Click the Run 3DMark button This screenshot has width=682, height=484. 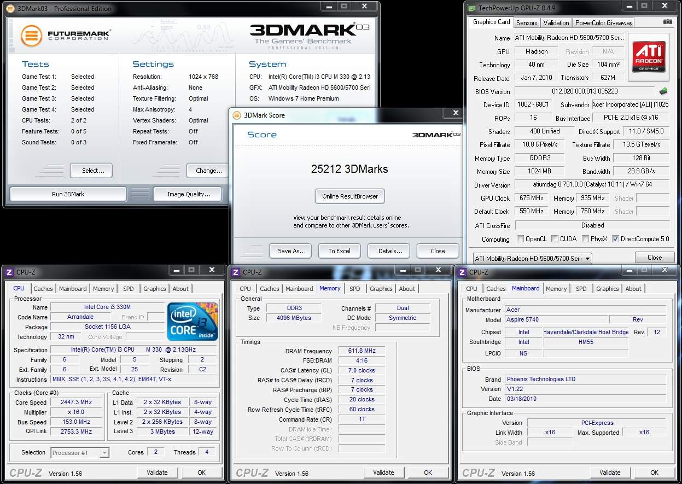tap(68, 194)
